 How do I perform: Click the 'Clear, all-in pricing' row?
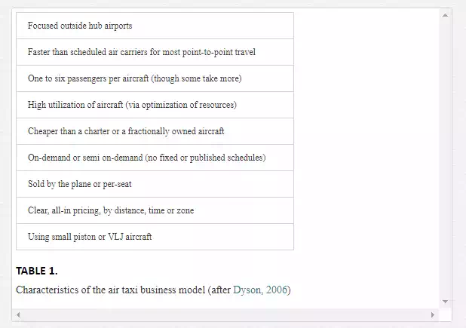[x=155, y=210]
